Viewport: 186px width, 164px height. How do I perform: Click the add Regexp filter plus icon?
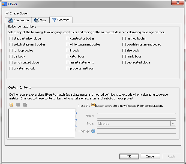11,105
